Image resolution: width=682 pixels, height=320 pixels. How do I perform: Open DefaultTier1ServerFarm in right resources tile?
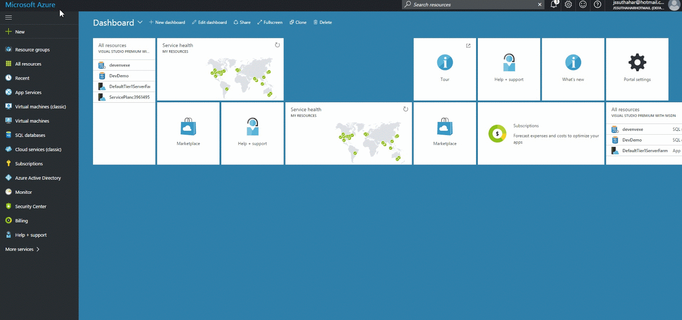coord(644,150)
